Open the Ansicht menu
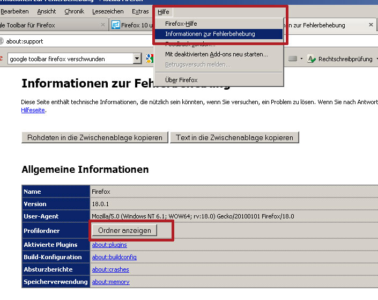 point(47,11)
